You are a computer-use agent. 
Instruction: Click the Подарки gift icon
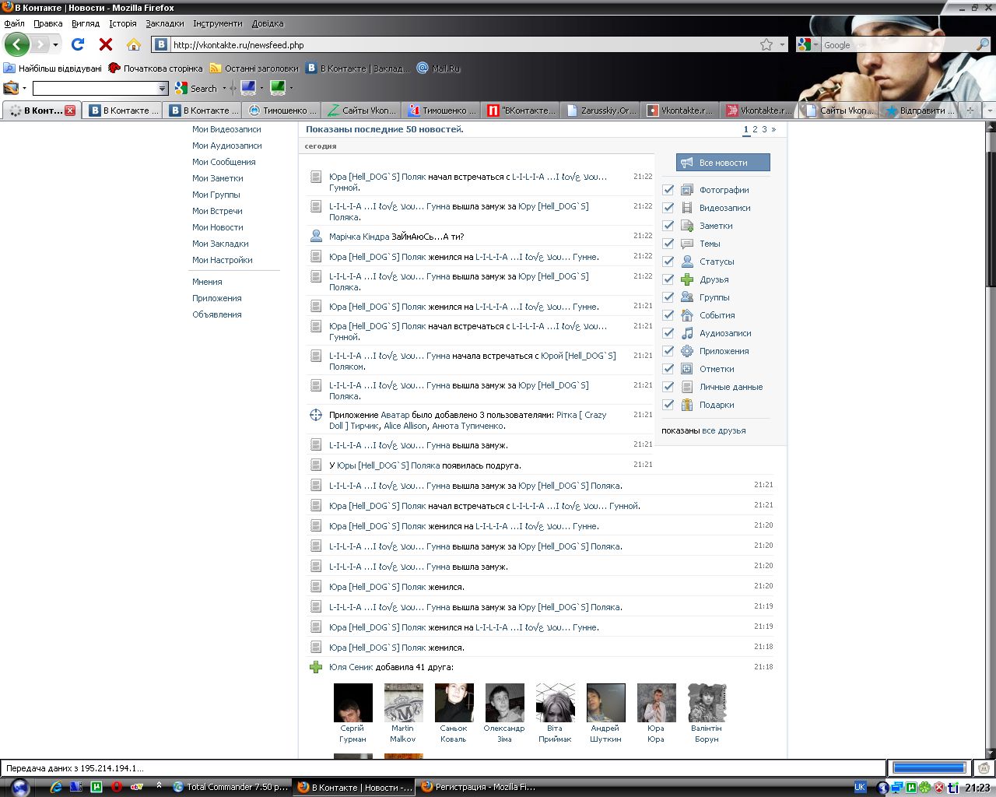tap(687, 405)
